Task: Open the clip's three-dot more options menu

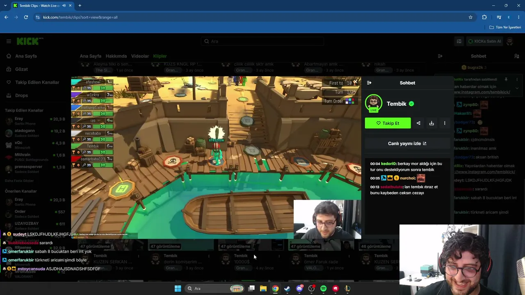Action: point(445,123)
